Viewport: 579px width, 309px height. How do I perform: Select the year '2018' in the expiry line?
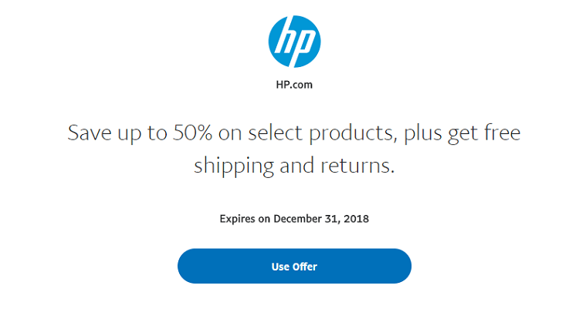pos(357,219)
